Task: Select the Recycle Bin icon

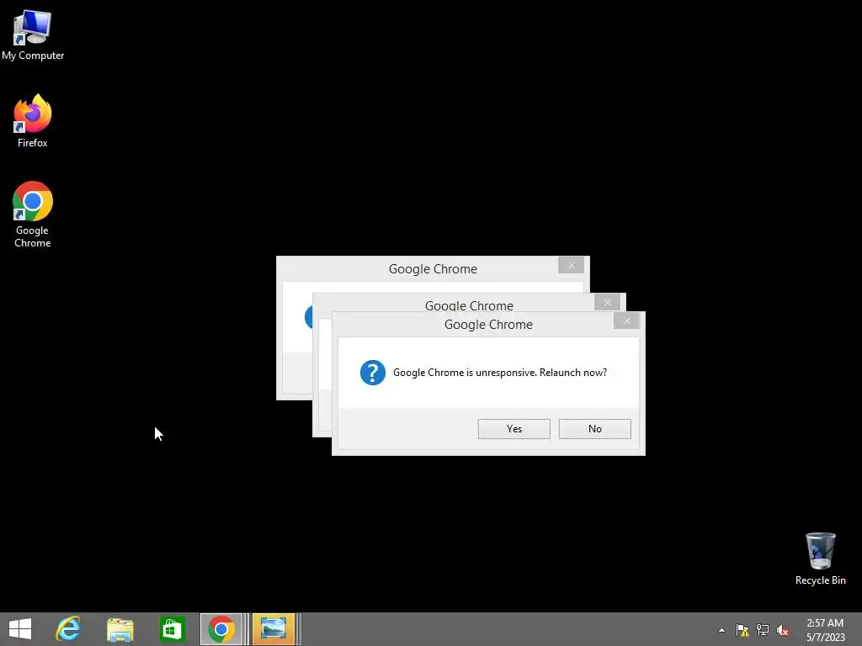Action: tap(820, 559)
